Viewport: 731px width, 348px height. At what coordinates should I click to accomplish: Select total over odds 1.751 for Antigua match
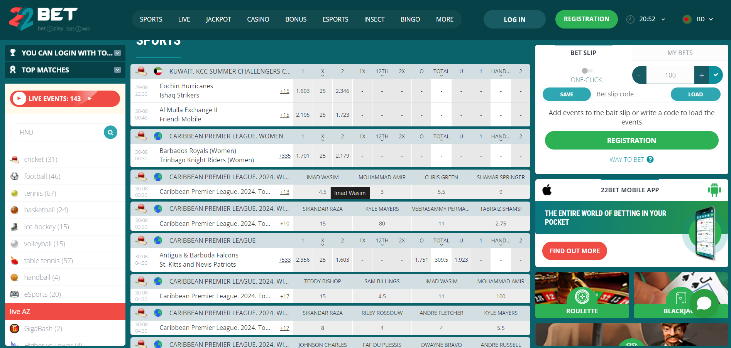point(421,260)
